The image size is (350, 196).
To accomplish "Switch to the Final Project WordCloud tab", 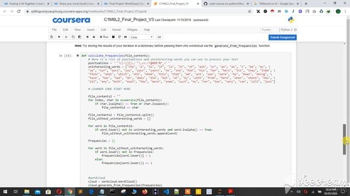I will tap(127, 4).
